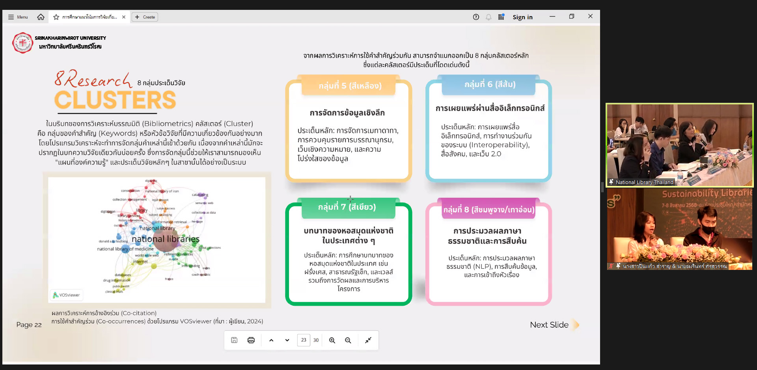Star the current document tab
757x370 pixels.
[56, 17]
